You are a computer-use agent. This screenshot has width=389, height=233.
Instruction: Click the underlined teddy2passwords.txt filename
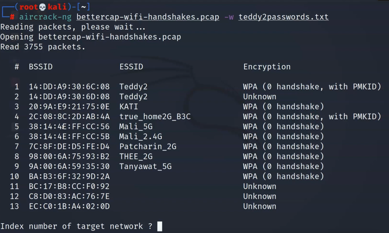(283, 17)
